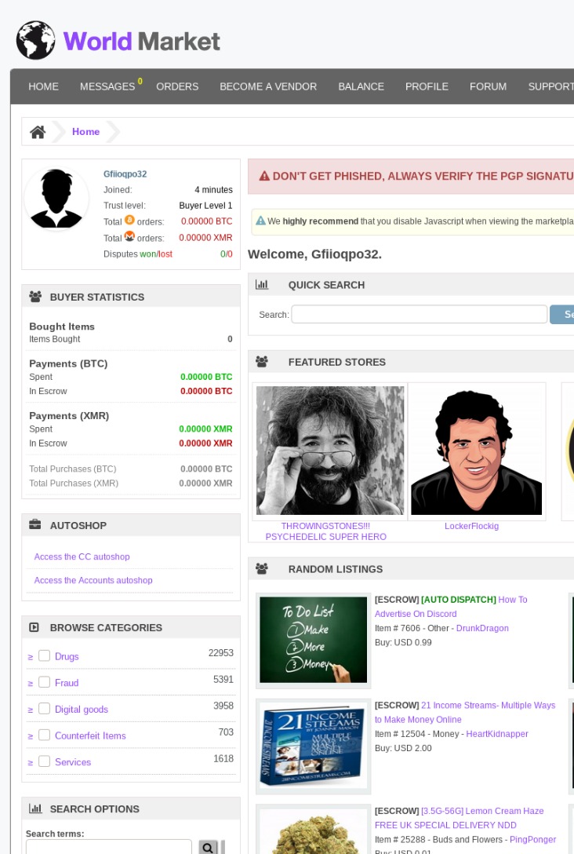This screenshot has width=574, height=854.
Task: Click the To Do List chalkboard thumbnail
Action: point(314,640)
